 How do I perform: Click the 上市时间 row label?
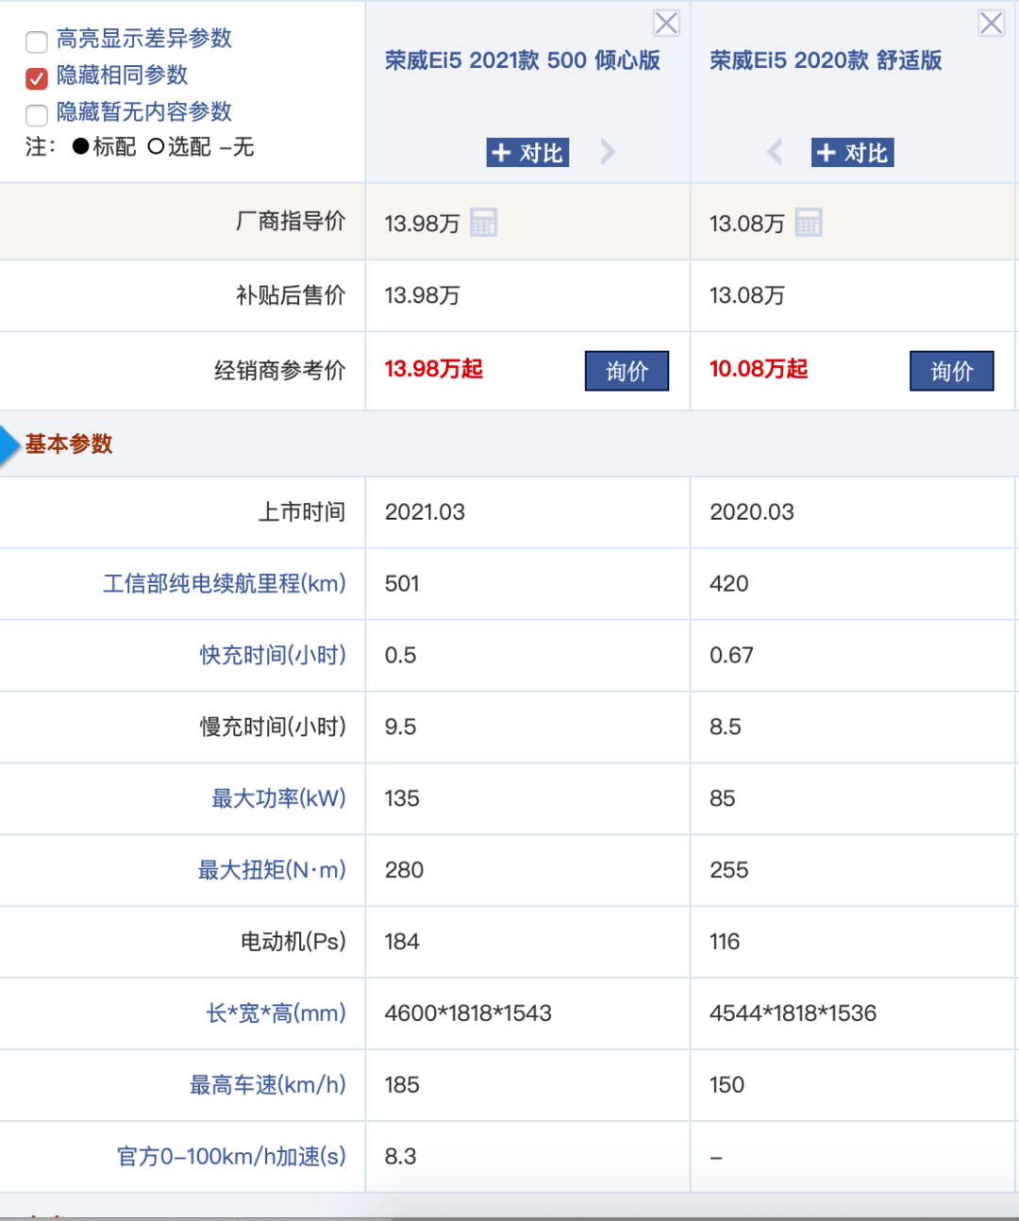pos(302,512)
